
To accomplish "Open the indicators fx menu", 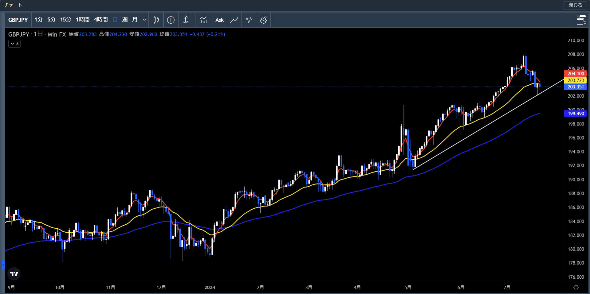I will click(x=186, y=20).
